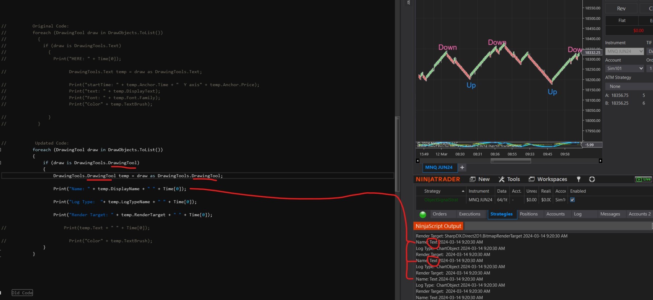Image resolution: width=653 pixels, height=300 pixels.
Task: Click the Acct. column header
Action: click(517, 191)
